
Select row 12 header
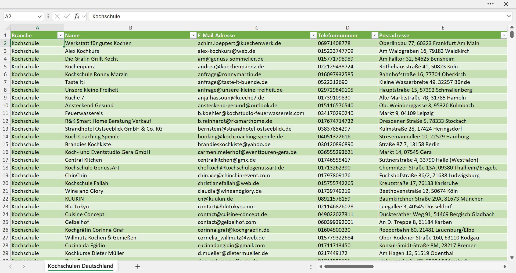(5, 121)
